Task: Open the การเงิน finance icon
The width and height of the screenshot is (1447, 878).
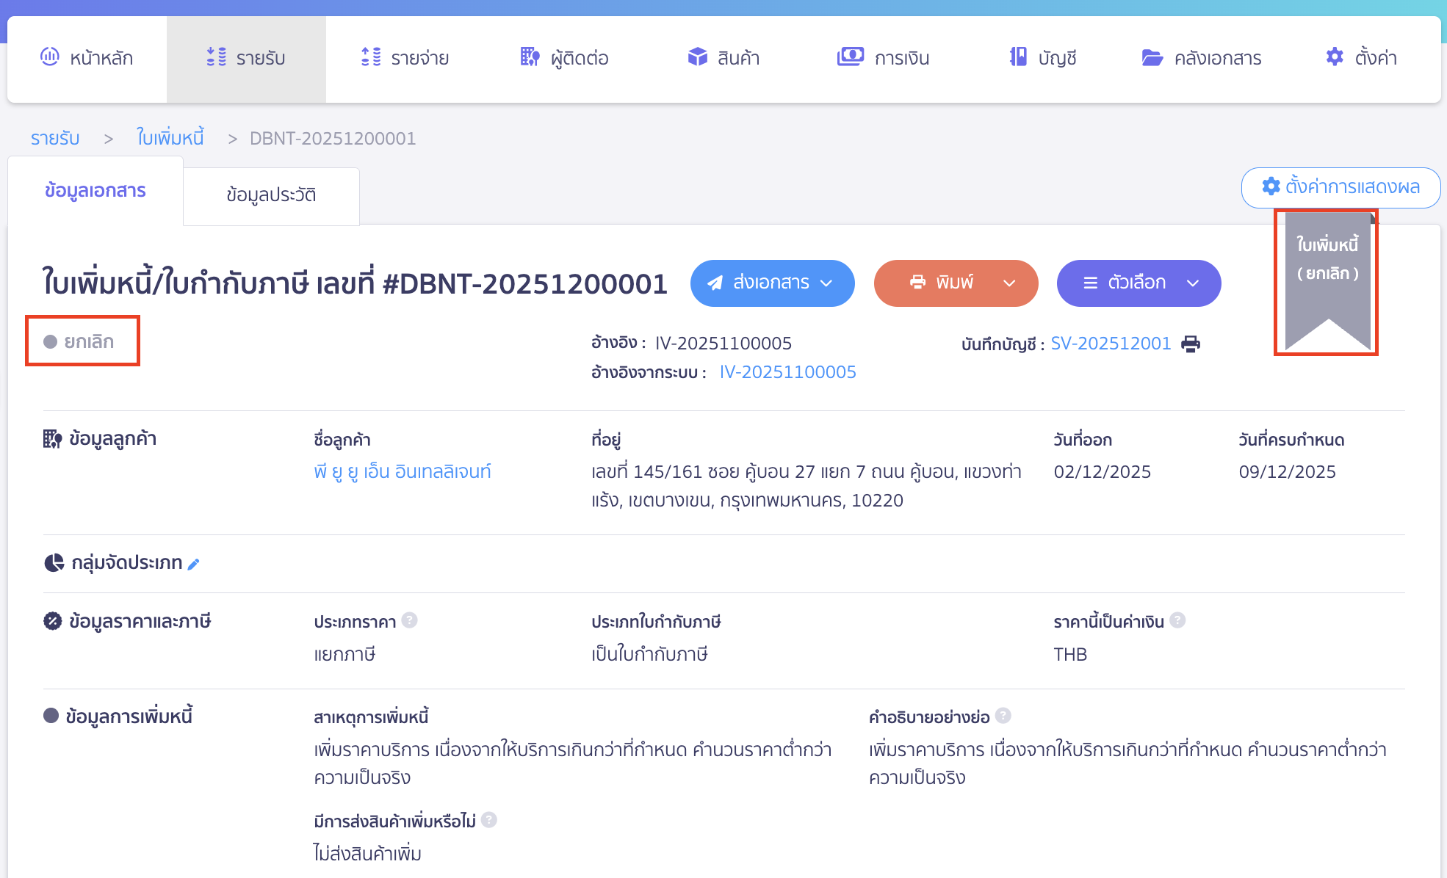Action: pyautogui.click(x=850, y=56)
